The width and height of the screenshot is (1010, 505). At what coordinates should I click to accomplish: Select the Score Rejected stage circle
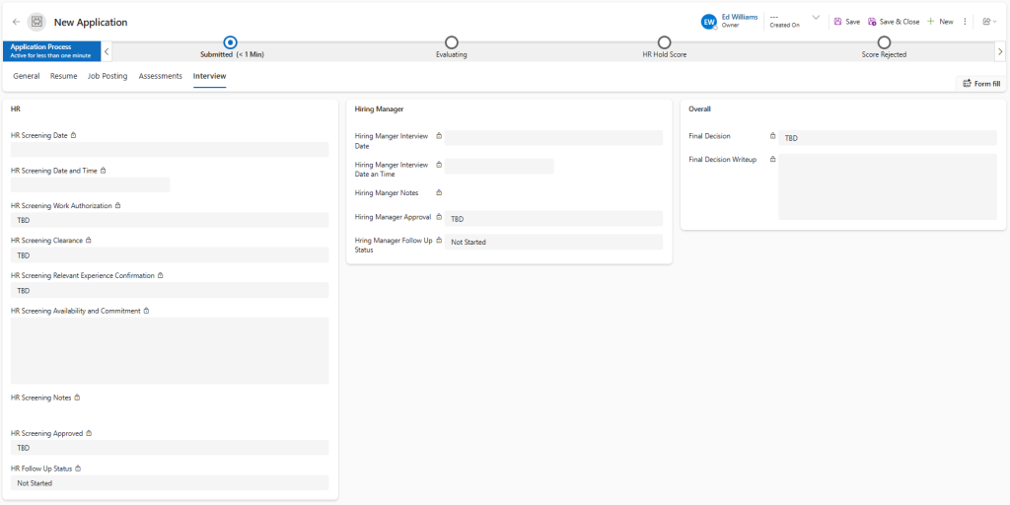pyautogui.click(x=884, y=42)
